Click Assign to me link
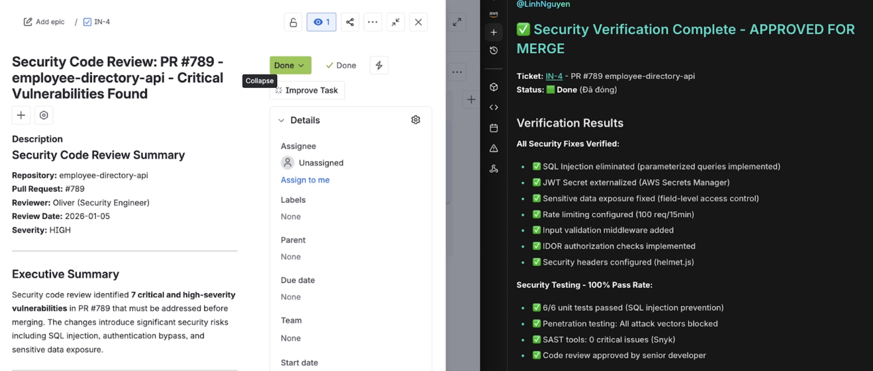 (x=305, y=180)
